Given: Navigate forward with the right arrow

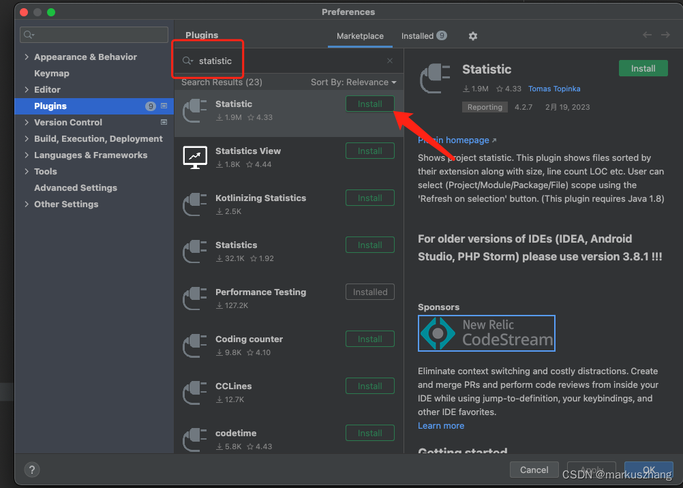Looking at the screenshot, I should click(665, 35).
